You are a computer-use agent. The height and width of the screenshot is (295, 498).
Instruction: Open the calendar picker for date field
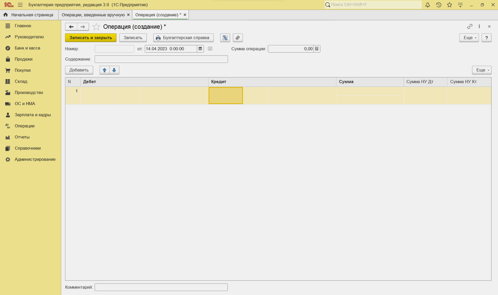click(200, 49)
